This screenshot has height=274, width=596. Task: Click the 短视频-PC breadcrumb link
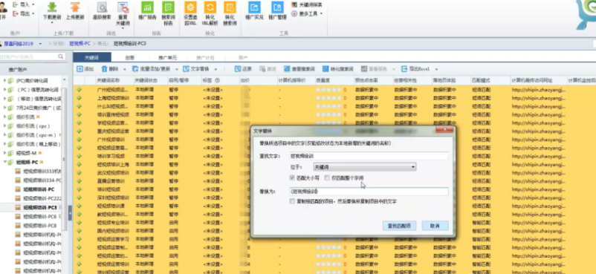pos(80,44)
